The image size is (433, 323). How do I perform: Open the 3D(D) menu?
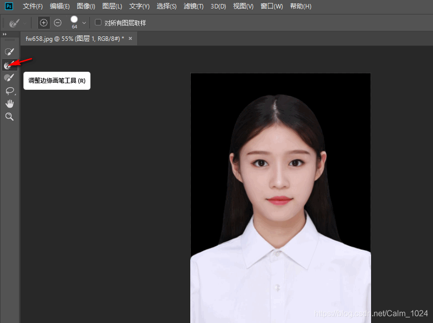pos(218,6)
